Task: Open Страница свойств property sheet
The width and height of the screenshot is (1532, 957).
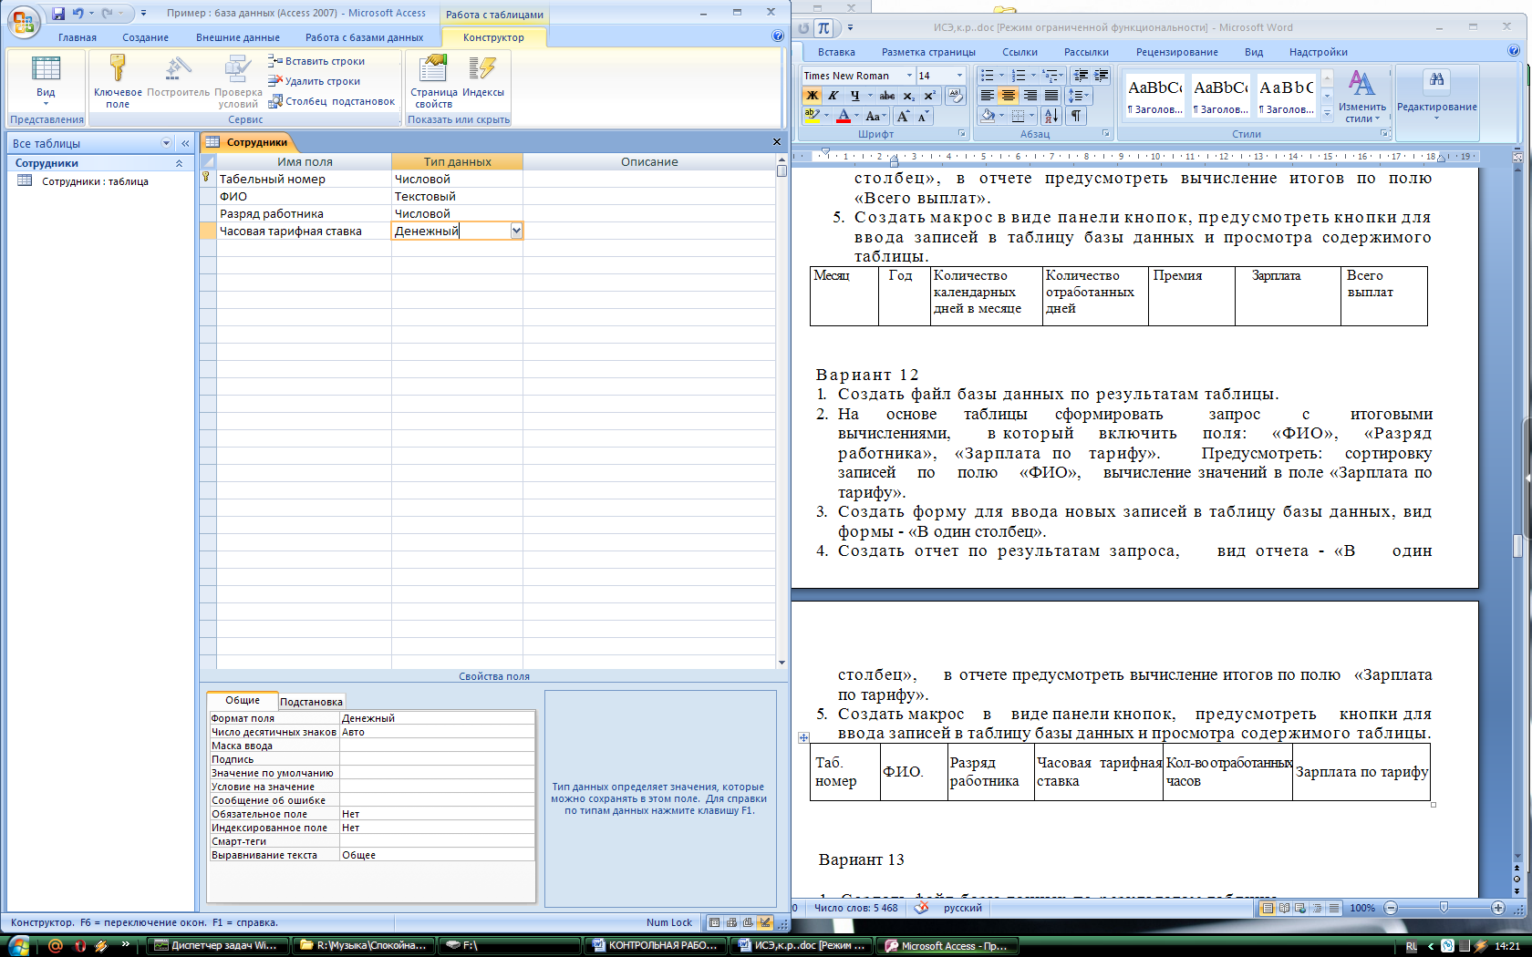Action: pyautogui.click(x=433, y=81)
